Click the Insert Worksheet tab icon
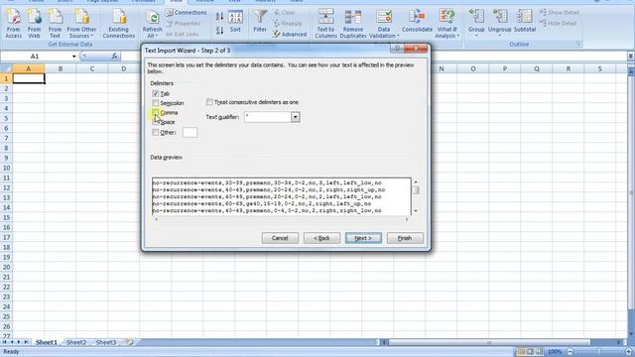635x357 pixels. click(130, 342)
